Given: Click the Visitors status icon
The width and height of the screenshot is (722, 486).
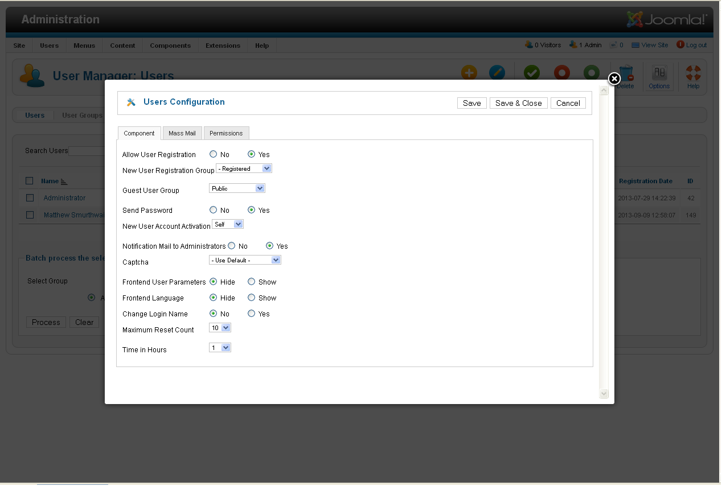Looking at the screenshot, I should 529,44.
